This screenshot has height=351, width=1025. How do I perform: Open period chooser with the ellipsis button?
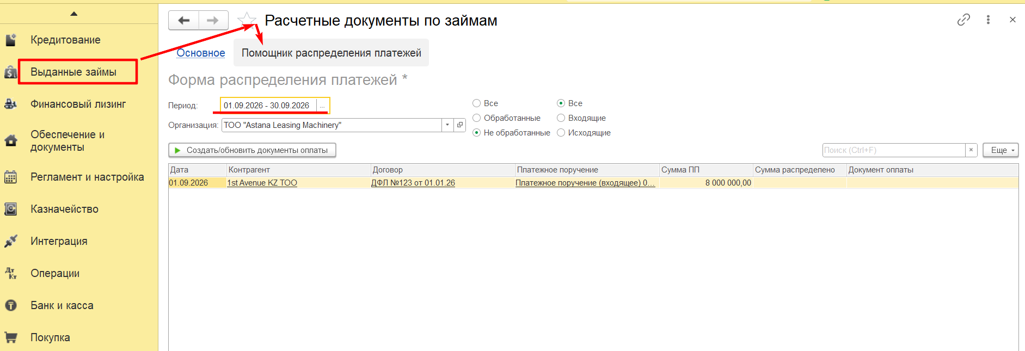pyautogui.click(x=322, y=106)
